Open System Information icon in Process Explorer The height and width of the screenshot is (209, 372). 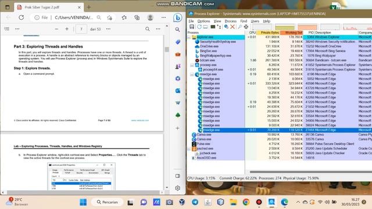(213, 27)
